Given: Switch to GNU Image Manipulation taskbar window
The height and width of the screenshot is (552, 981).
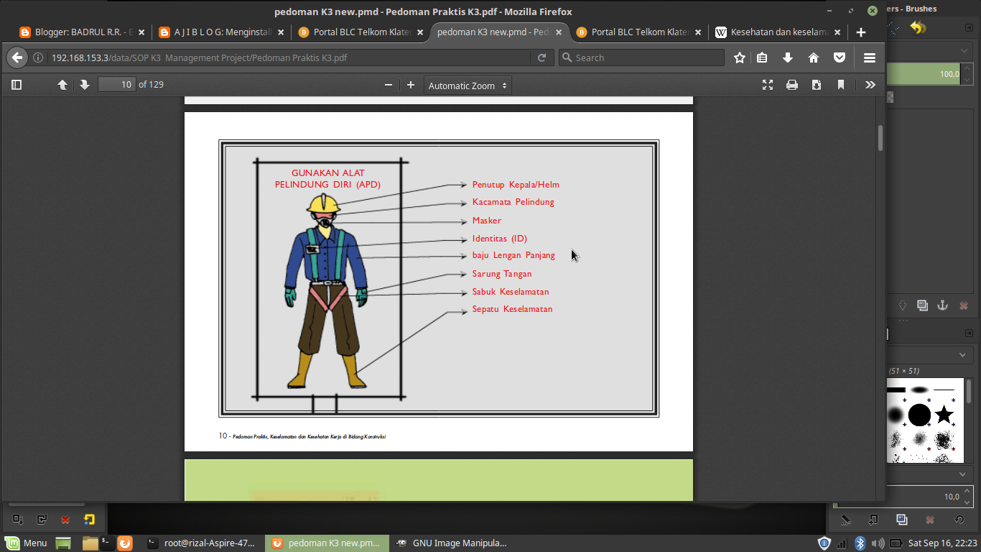Looking at the screenshot, I should pyautogui.click(x=452, y=543).
